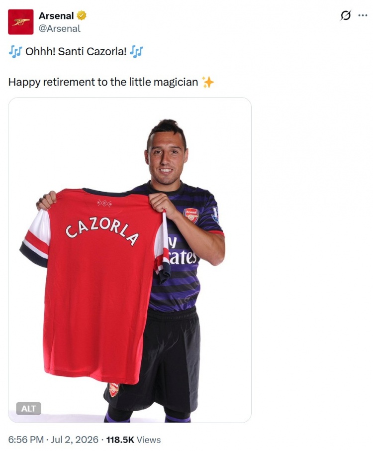
Task: Click the 'Ohhh! Santi Cazorla!' text line
Action: (x=76, y=52)
